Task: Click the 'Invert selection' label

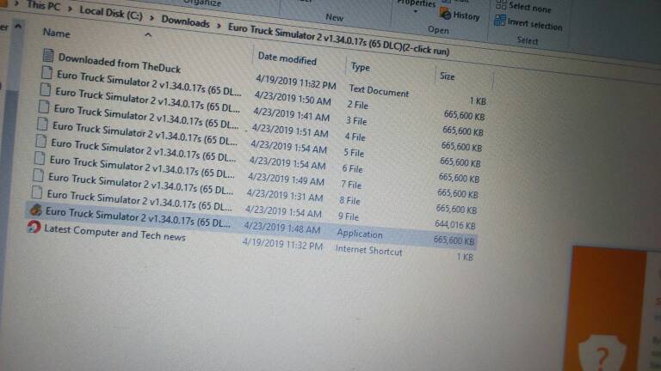Action: click(535, 24)
